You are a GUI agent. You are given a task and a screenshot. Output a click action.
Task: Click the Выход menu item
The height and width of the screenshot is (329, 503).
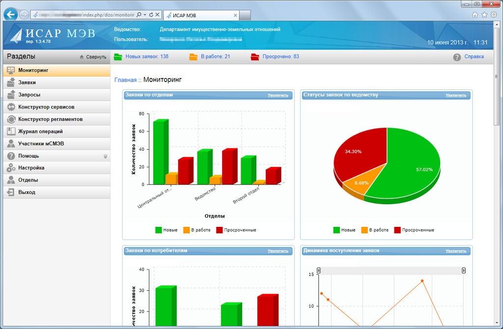pyautogui.click(x=57, y=192)
